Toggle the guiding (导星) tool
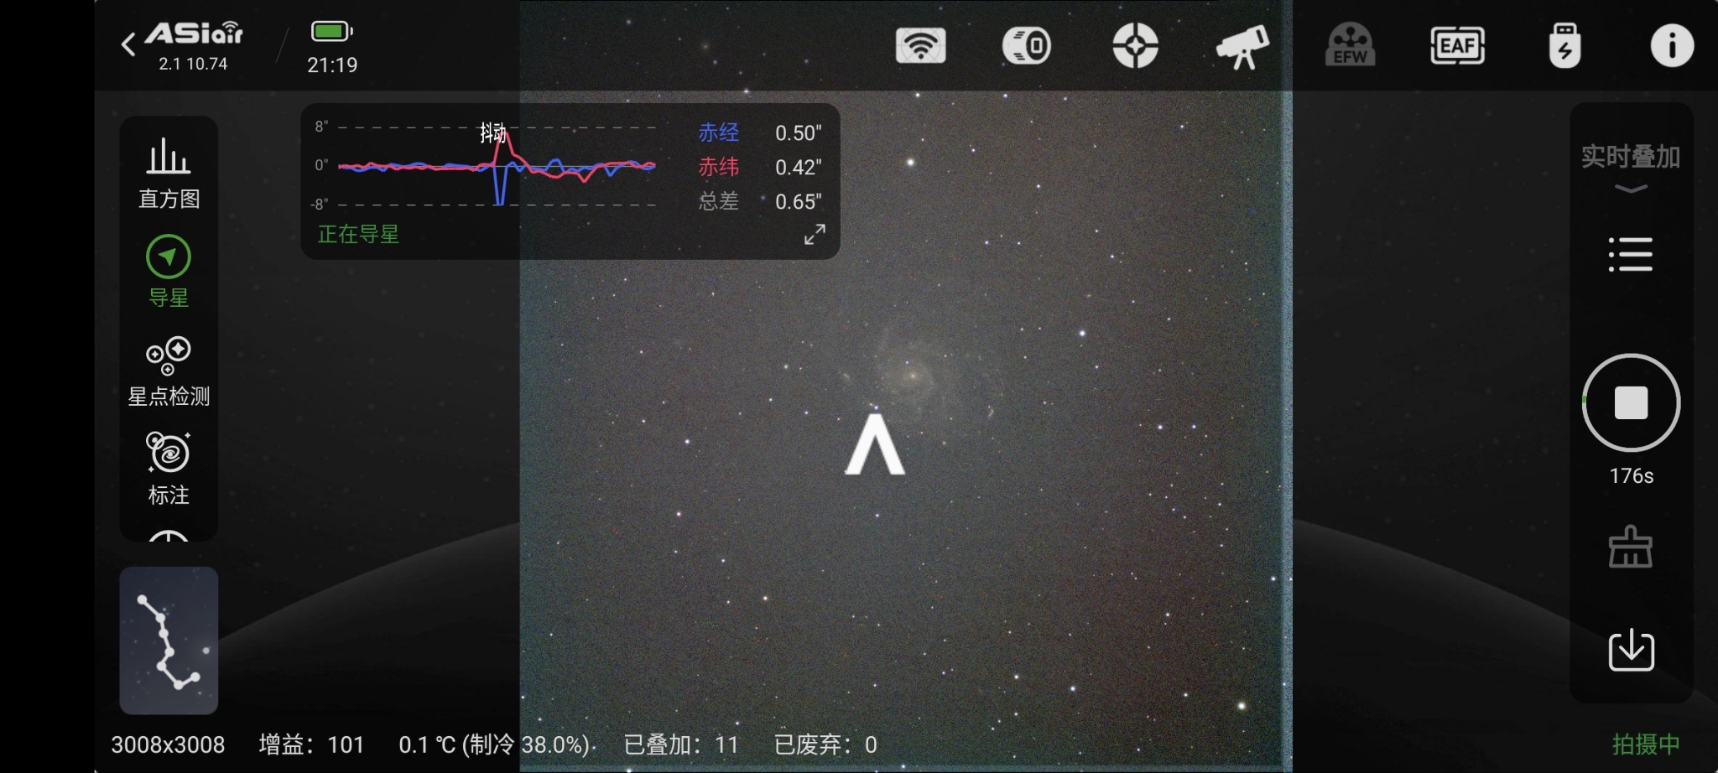 [x=169, y=272]
